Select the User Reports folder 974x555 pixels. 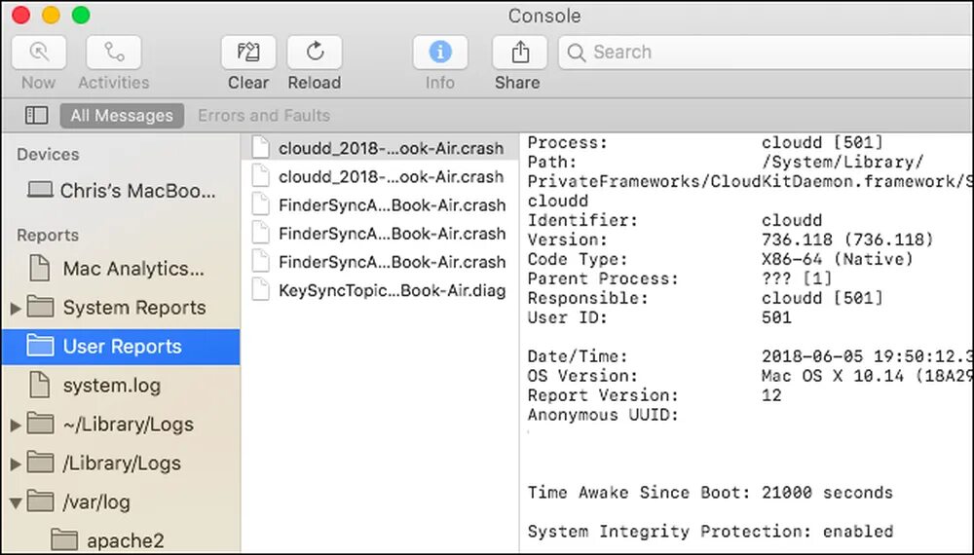(x=121, y=347)
